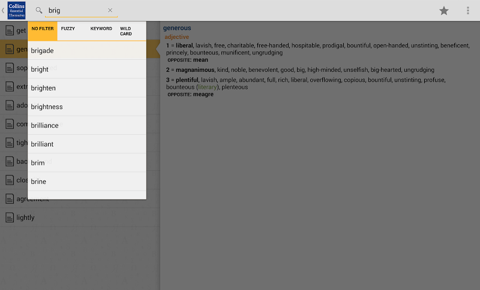Click document icon of 'get' history entry

point(10,30)
